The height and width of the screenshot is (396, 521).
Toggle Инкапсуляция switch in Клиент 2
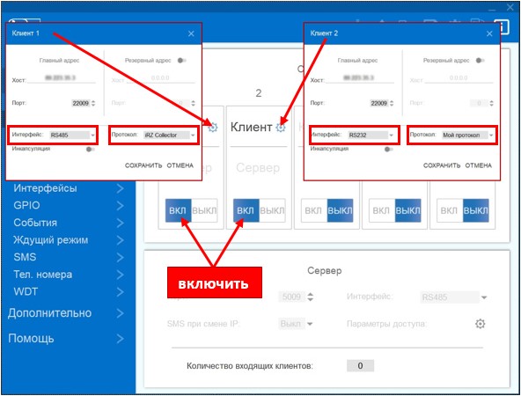point(388,150)
